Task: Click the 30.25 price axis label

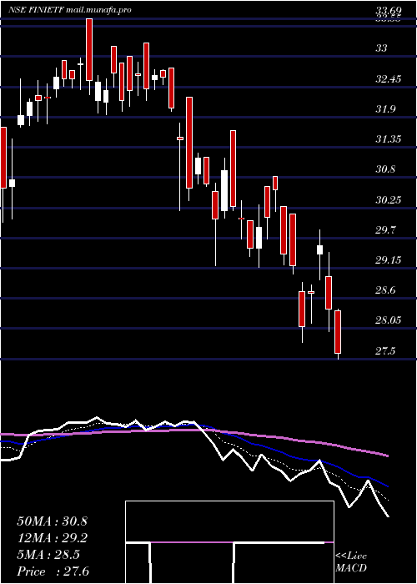Action: click(389, 200)
